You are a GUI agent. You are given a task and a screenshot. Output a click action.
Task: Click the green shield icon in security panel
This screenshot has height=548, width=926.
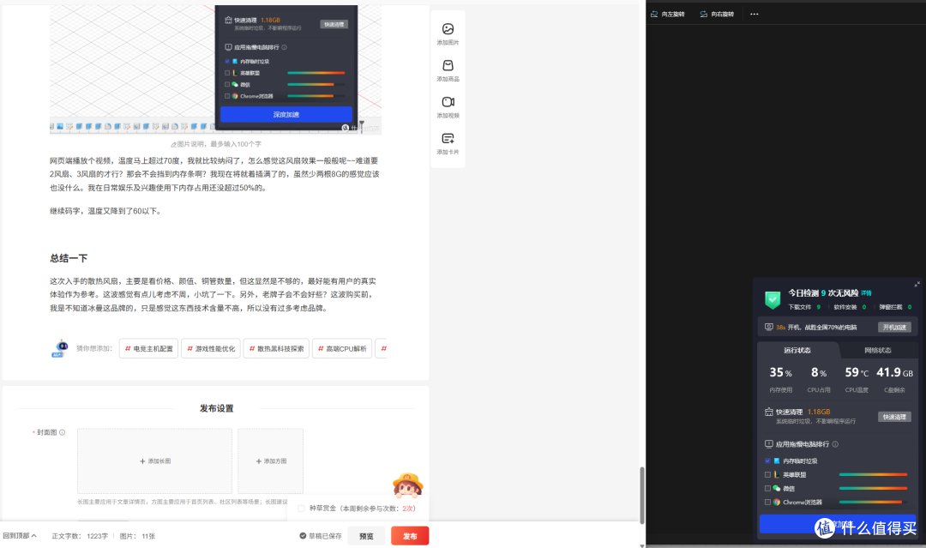(x=773, y=300)
